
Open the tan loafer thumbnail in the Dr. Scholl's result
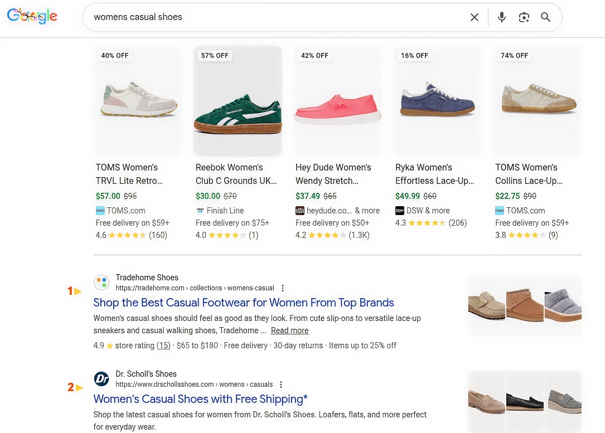pos(487,401)
